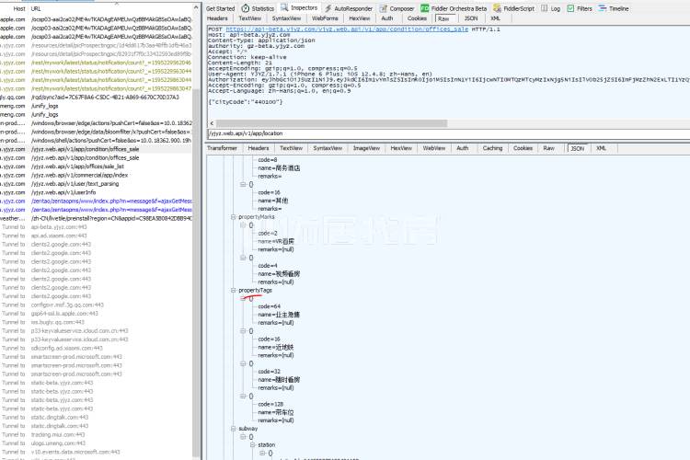Select session /yjyz.web.api/v1/user/text_parsing
The height and width of the screenshot is (460, 690).
pyautogui.click(x=96, y=184)
